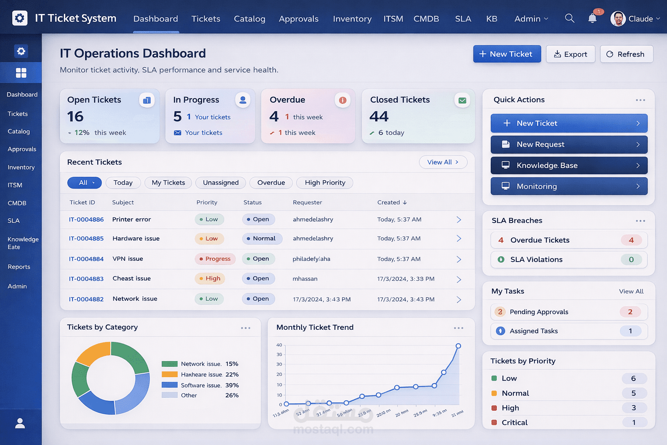667x445 pixels.
Task: Click the IT Ticket System gear logo
Action: click(x=20, y=18)
